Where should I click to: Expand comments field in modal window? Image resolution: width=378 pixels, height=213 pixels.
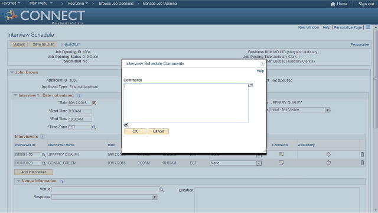tap(250, 85)
